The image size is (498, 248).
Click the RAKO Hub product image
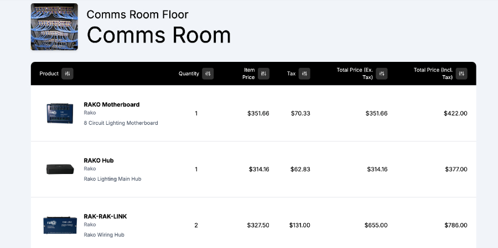click(x=60, y=169)
